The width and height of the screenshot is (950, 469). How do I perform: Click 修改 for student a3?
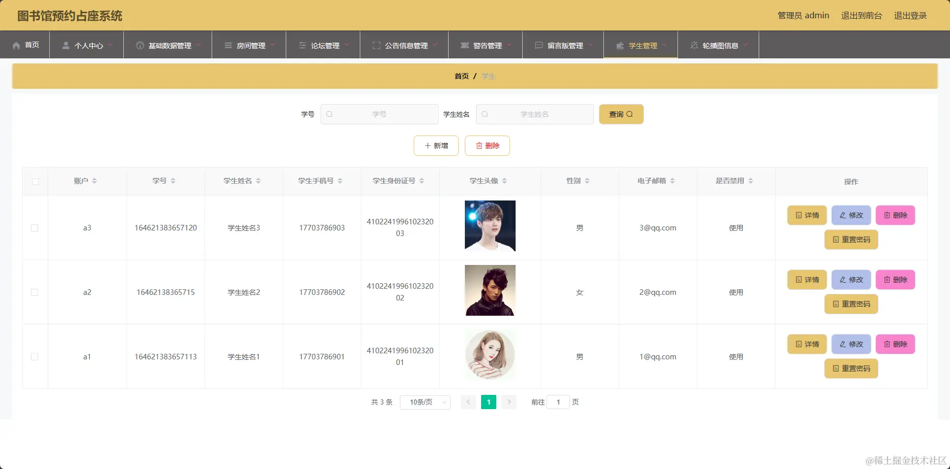(x=851, y=215)
